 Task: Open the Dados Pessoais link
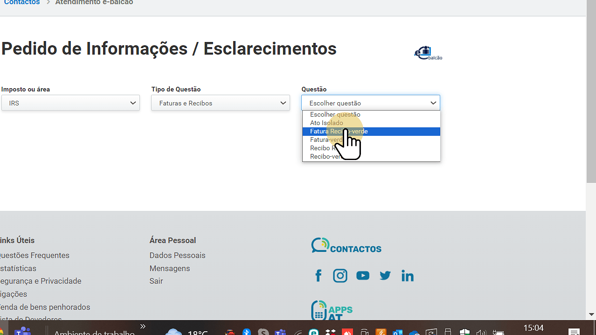click(x=177, y=255)
